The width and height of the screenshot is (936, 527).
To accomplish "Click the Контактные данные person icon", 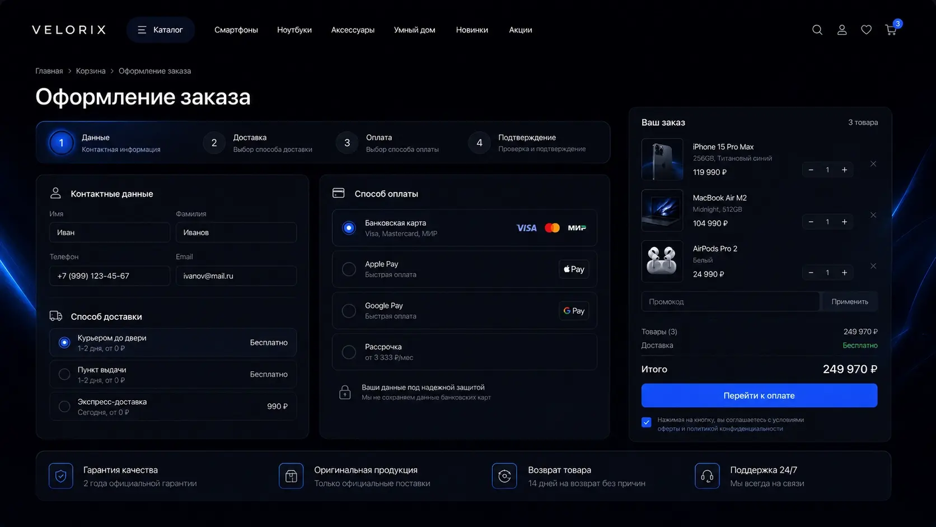I will click(x=55, y=193).
